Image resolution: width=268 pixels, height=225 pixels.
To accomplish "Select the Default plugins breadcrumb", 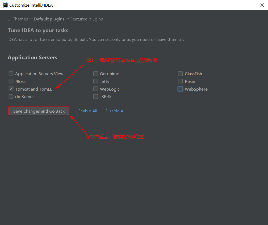I will click(x=49, y=19).
